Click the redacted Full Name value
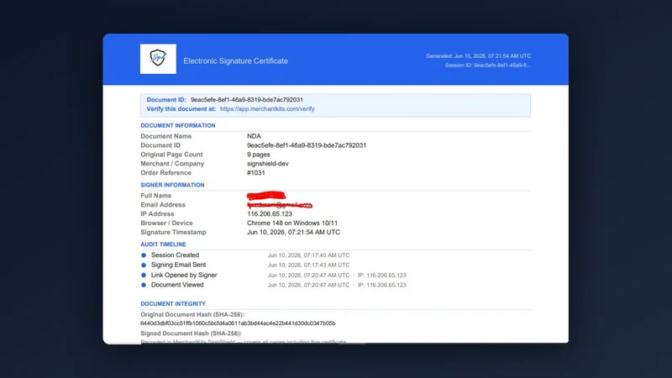The image size is (672, 378). [x=266, y=196]
